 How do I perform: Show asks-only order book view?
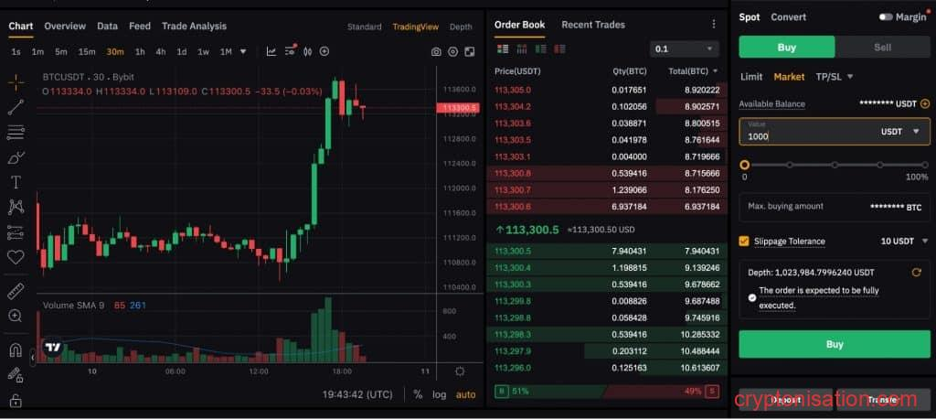(559, 49)
